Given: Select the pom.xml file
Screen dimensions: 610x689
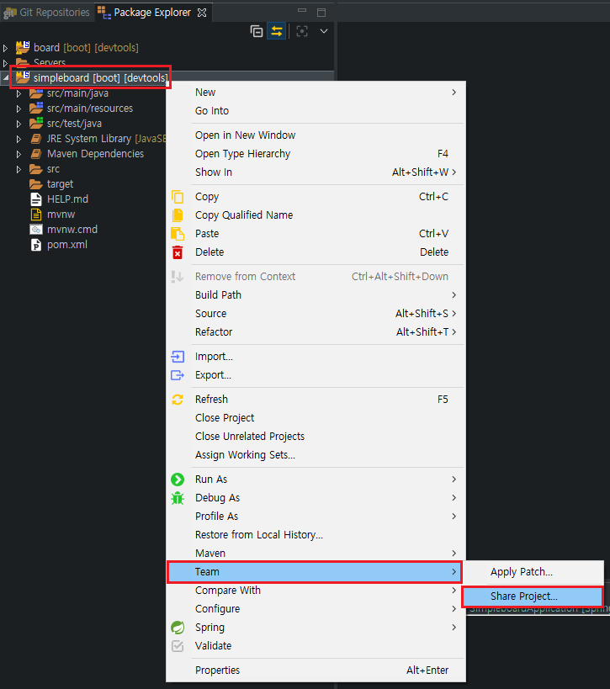Looking at the screenshot, I should [x=67, y=245].
